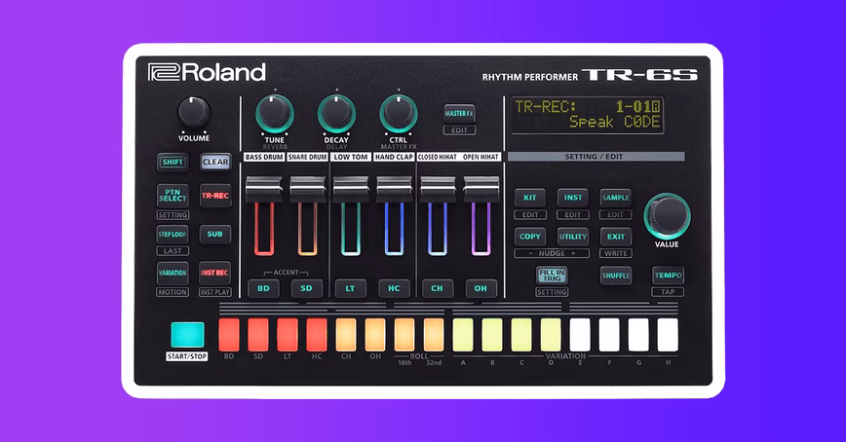This screenshot has height=442, width=846.
Task: Select variation C step pad
Action: tap(521, 335)
